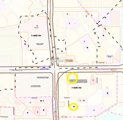Click the red hospital cross symbol
The width and height of the screenshot is (123, 120).
pos(37,26)
